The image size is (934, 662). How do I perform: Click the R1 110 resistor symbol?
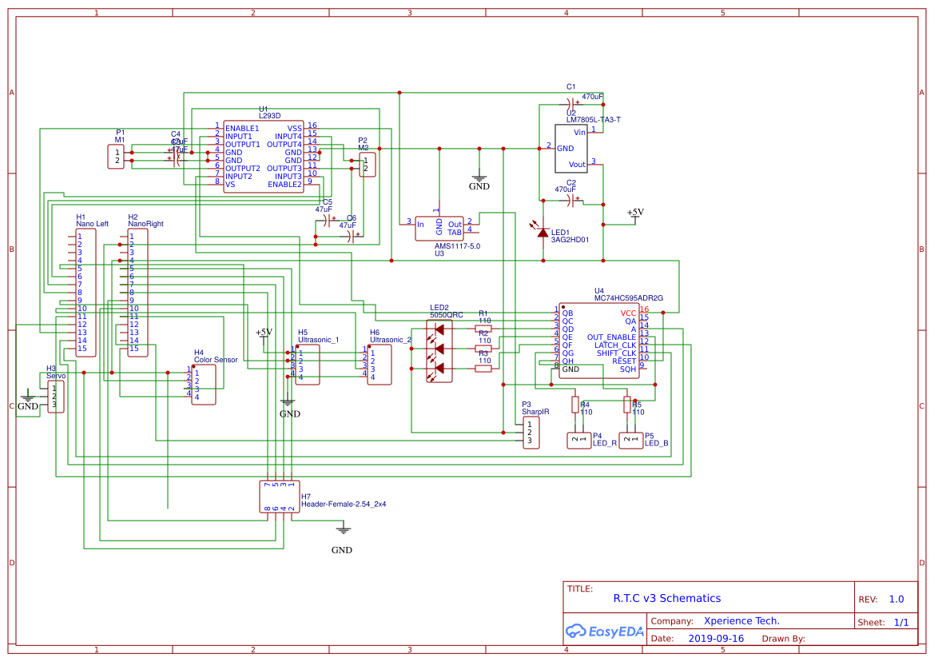pos(483,329)
